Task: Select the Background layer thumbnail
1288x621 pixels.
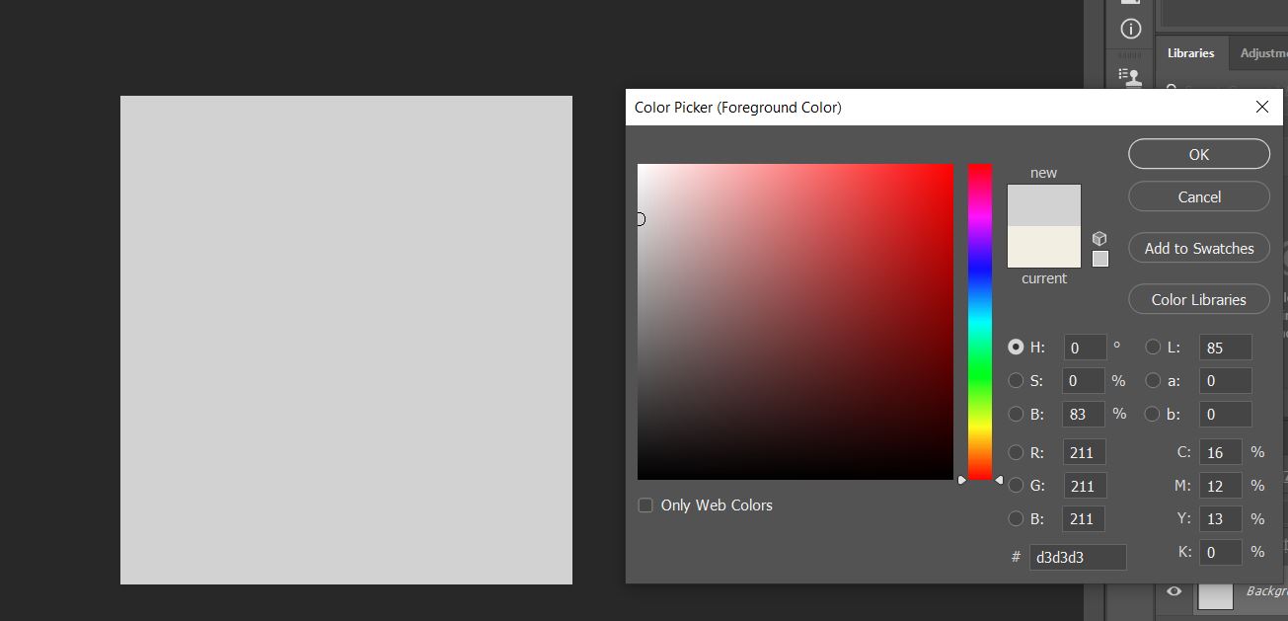Action: 1215,594
